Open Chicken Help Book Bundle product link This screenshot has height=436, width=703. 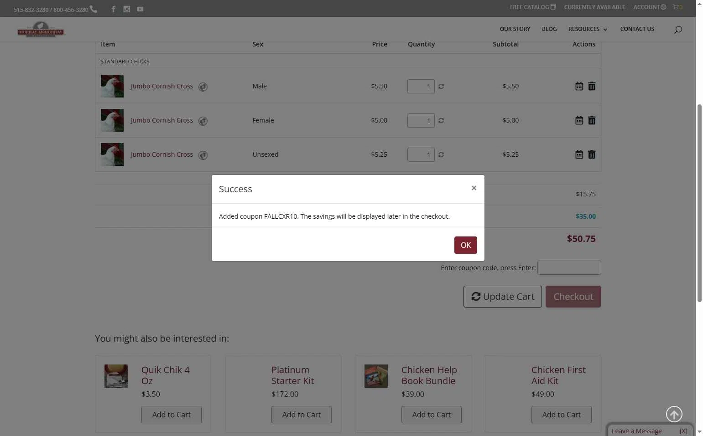point(429,375)
